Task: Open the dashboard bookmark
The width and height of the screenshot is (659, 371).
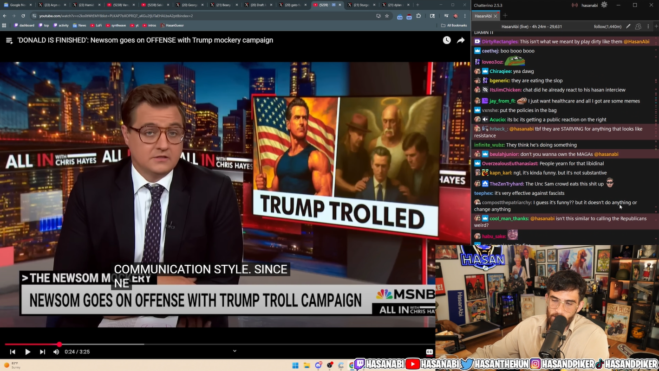Action: (x=24, y=26)
